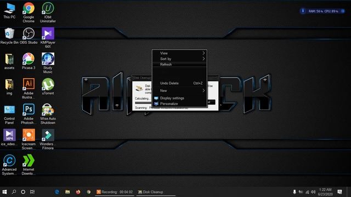This screenshot has width=351, height=197.
Task: Click RAM CPU monitor widget
Action: pos(322,11)
